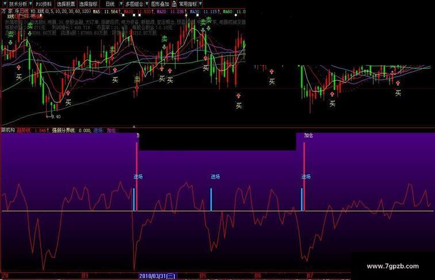Toggle the lock icon in the toolbar
435x280 pixels.
[174, 4]
